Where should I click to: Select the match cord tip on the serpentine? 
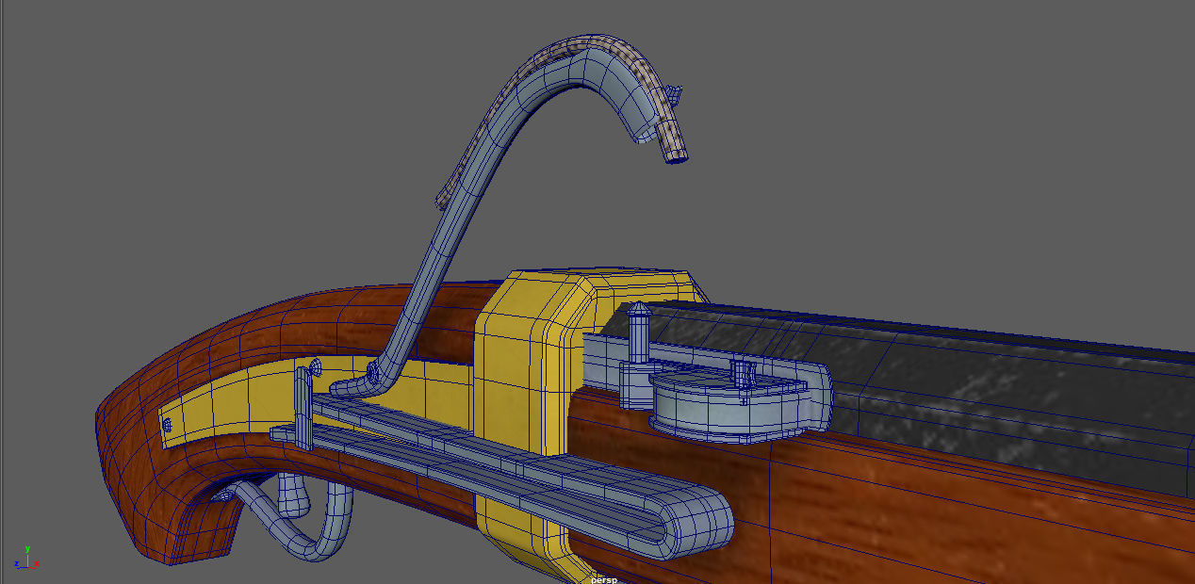pos(675,148)
